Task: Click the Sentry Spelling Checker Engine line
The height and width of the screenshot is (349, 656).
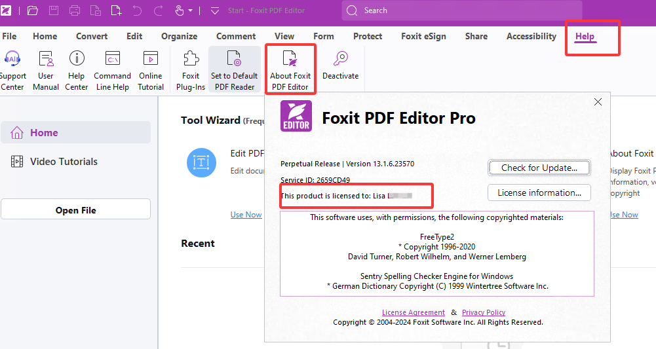Action: pos(436,276)
